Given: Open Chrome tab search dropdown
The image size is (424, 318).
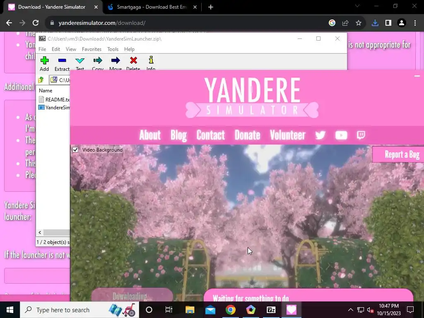Looking at the screenshot, I should click(x=357, y=6).
